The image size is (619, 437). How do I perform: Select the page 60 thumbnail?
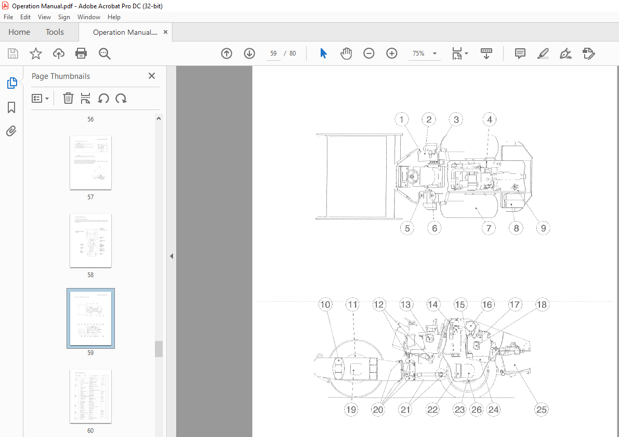pyautogui.click(x=90, y=397)
